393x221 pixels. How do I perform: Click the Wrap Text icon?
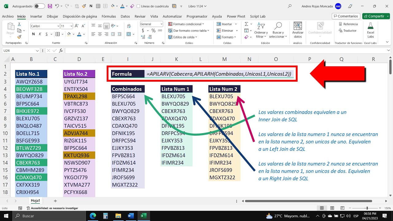129,26
